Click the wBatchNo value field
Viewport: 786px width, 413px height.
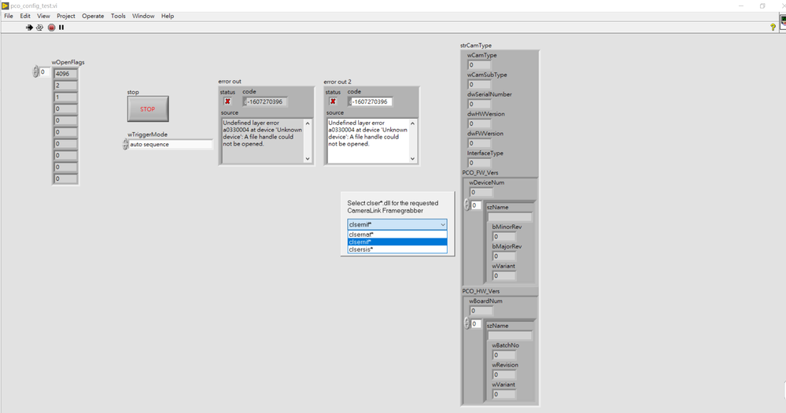coord(504,355)
